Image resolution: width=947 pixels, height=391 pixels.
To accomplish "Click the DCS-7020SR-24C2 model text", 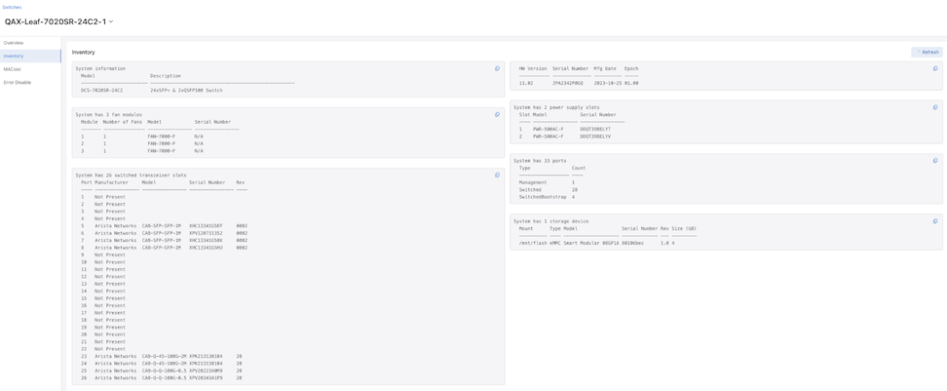I will coord(101,90).
